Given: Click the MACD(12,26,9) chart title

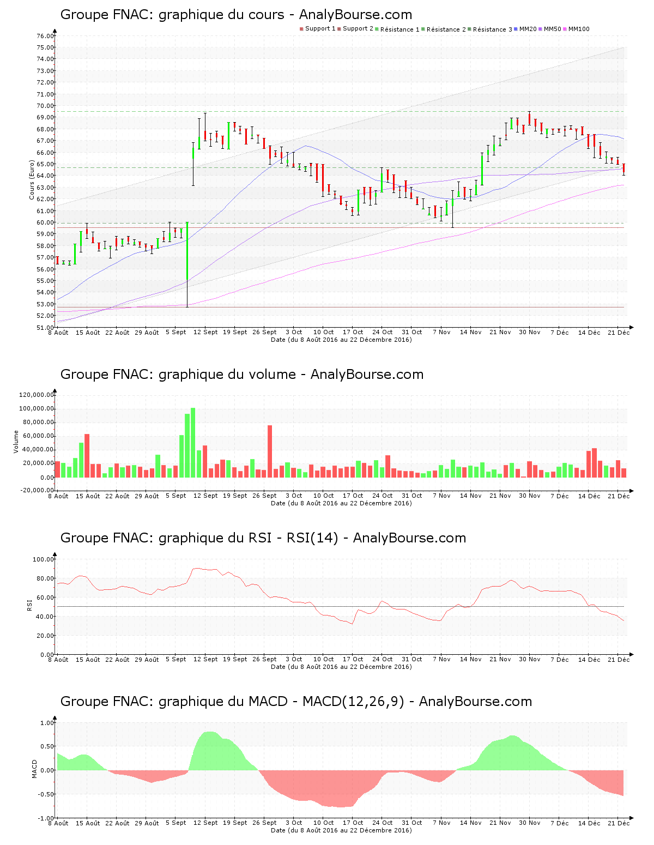Looking at the screenshot, I should coord(296,702).
